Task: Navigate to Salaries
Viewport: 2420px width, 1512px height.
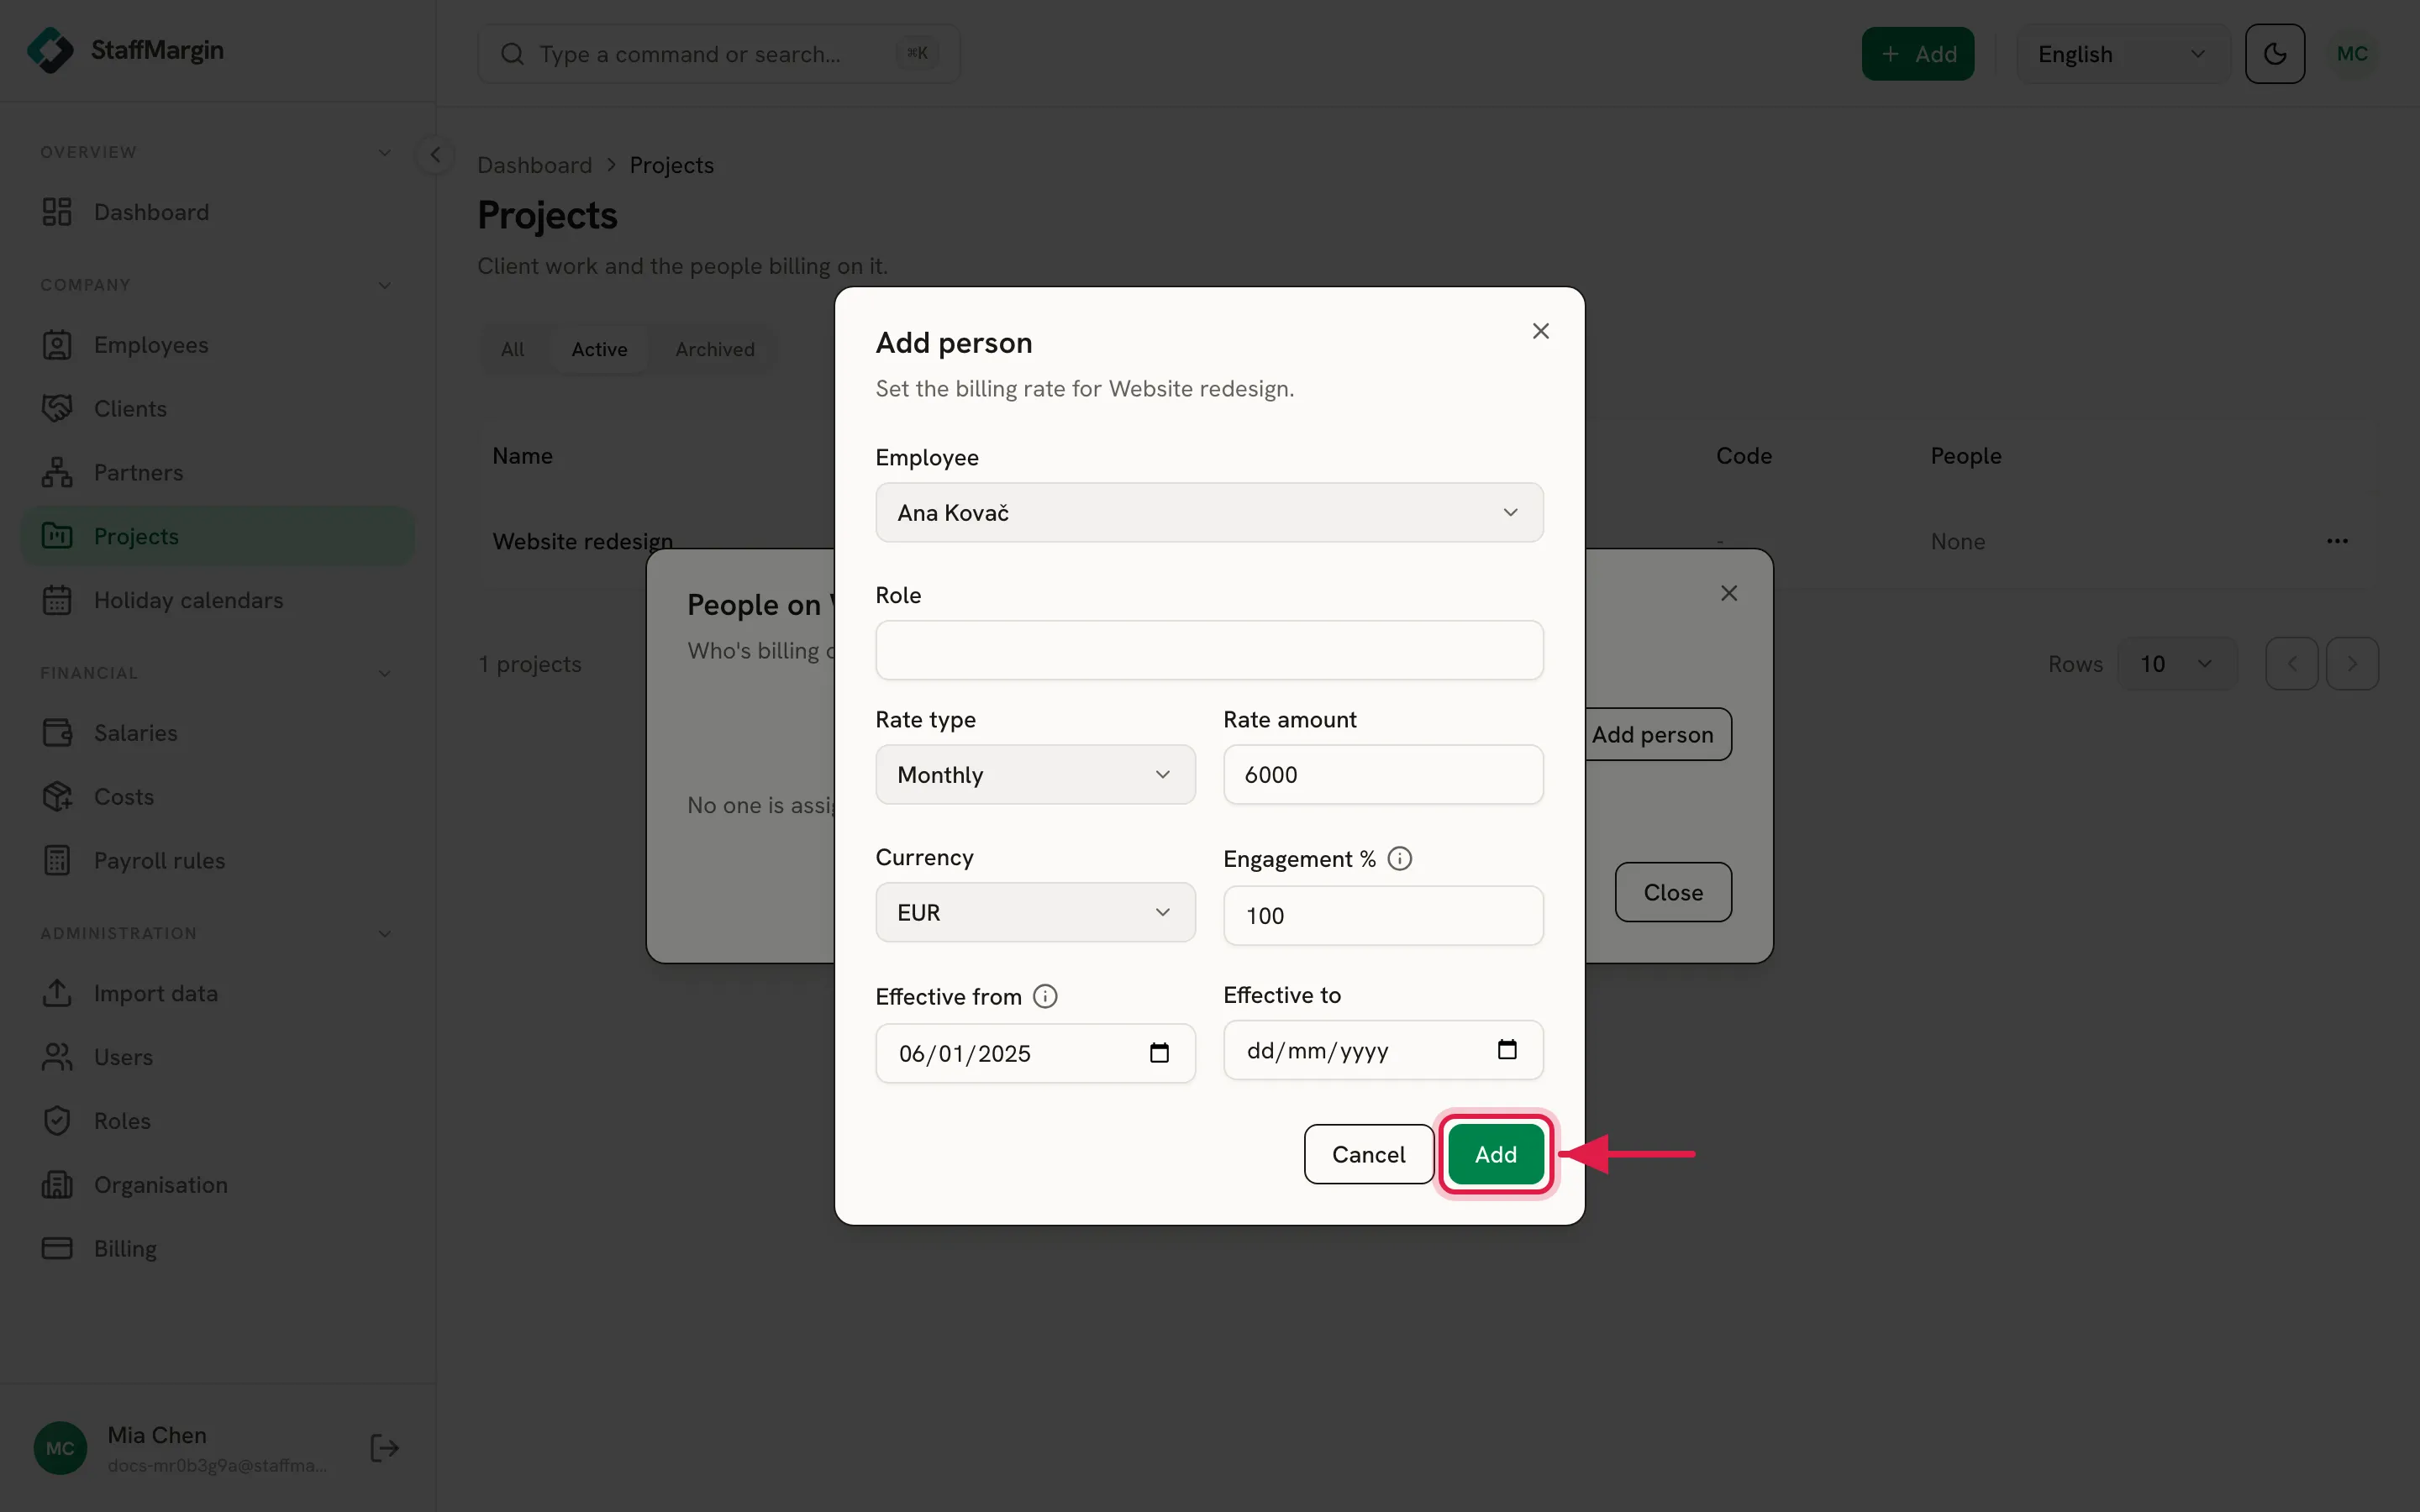Action: tap(217, 733)
